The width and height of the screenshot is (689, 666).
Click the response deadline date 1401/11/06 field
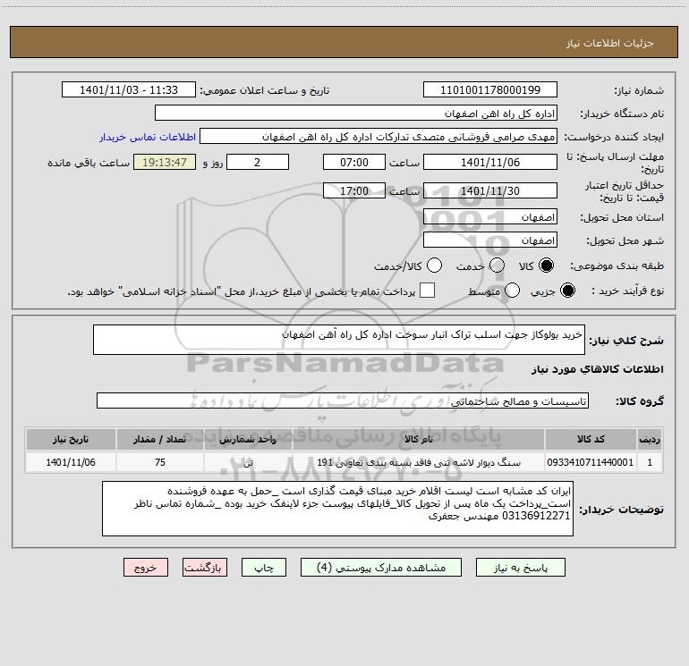tap(490, 162)
